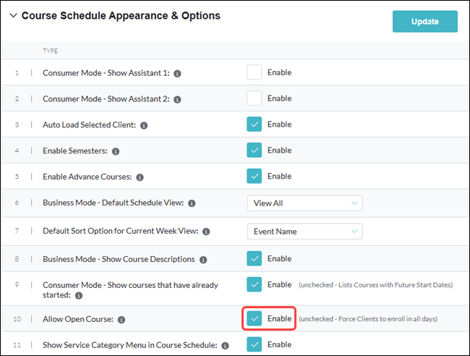
Task: Uncheck the Enable Semesters checkbox
Action: 254,151
